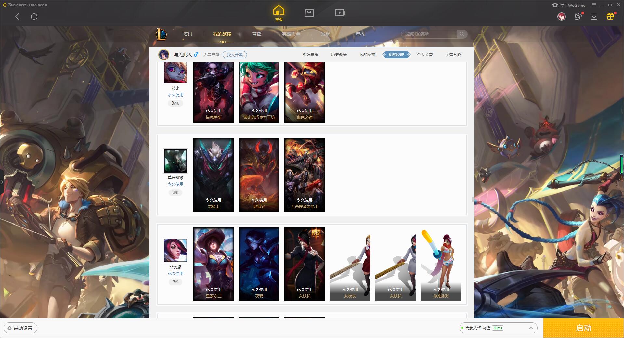Open the yellow gift box icon
The image size is (624, 338).
click(610, 16)
